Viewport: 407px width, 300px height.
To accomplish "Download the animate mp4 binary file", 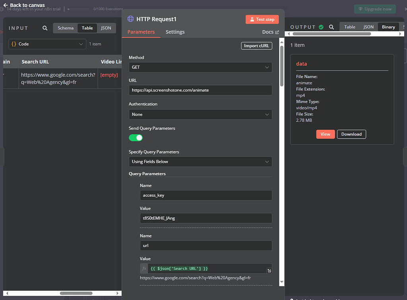I will (x=351, y=134).
